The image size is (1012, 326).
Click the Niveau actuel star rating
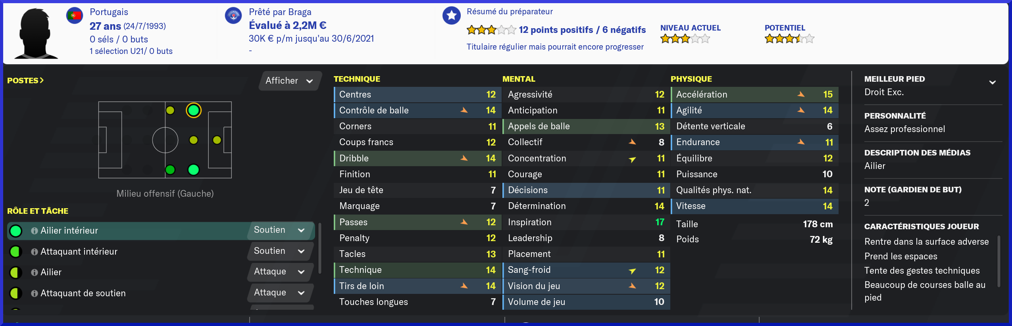point(685,39)
